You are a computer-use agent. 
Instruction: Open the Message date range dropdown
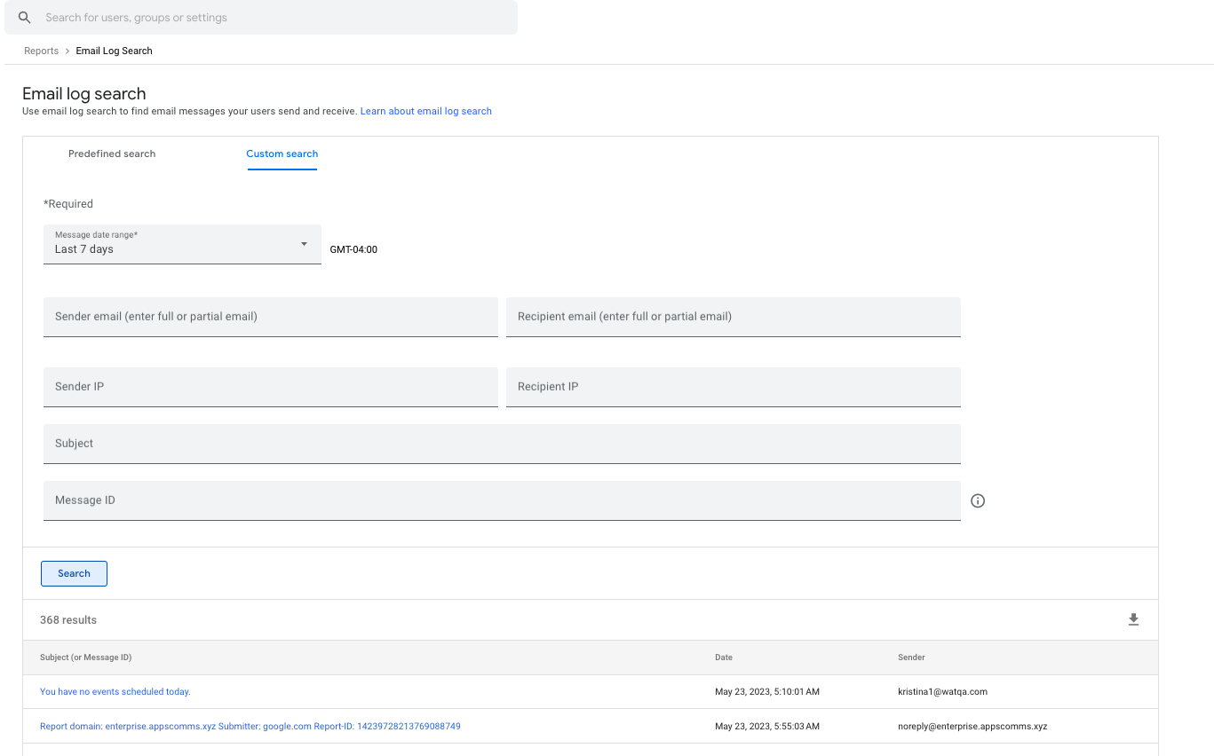click(x=182, y=244)
